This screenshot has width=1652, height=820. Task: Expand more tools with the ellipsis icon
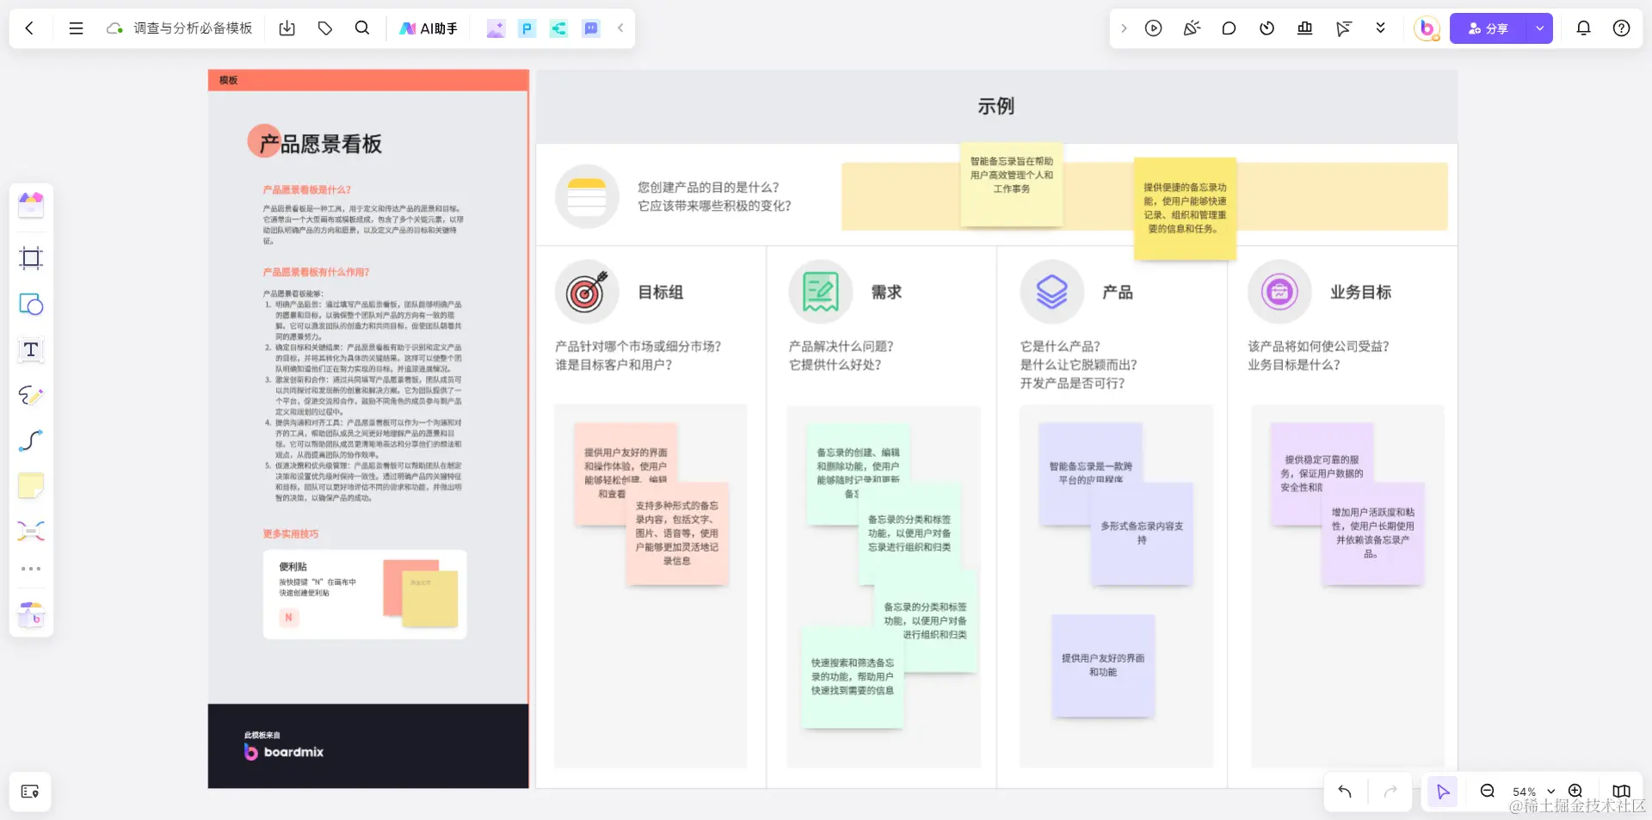31,568
